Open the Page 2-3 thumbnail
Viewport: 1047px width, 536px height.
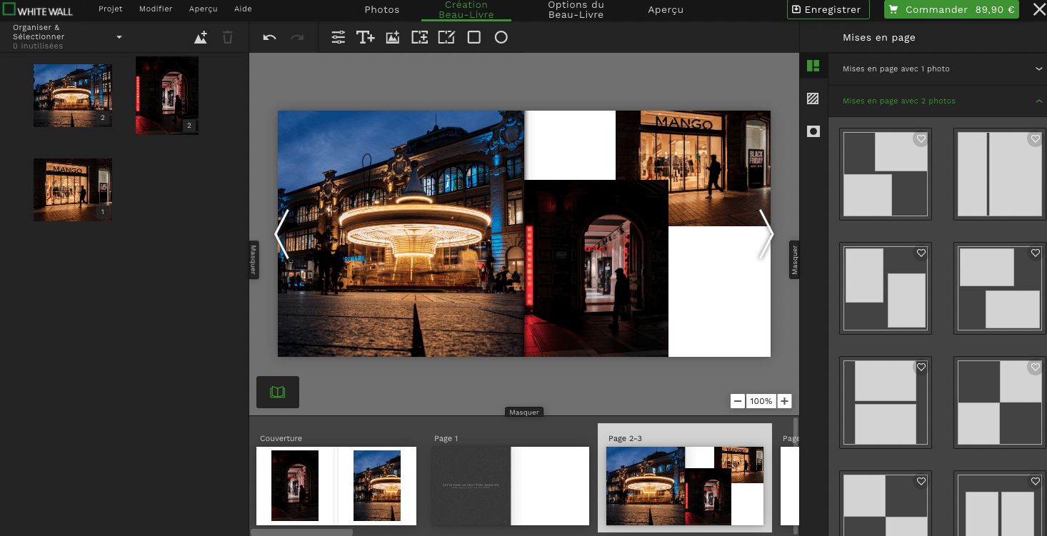point(685,486)
